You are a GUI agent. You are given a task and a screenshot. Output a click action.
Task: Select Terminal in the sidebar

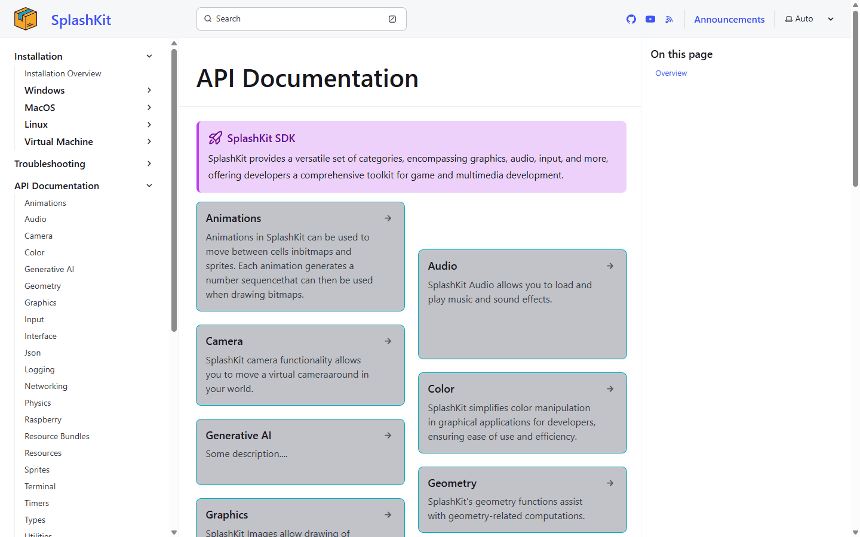[x=39, y=486]
